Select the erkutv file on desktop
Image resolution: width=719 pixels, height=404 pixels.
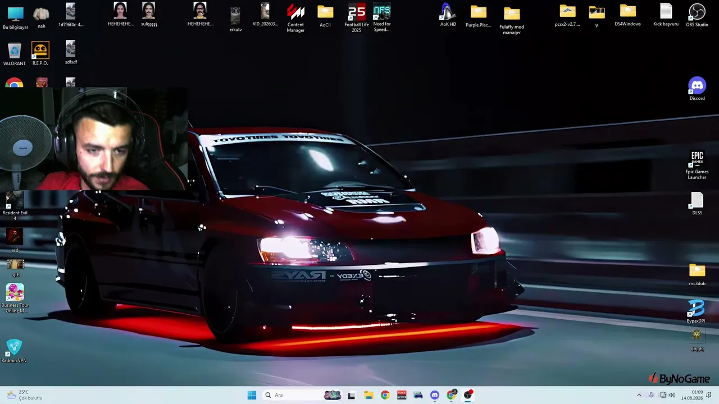click(235, 20)
